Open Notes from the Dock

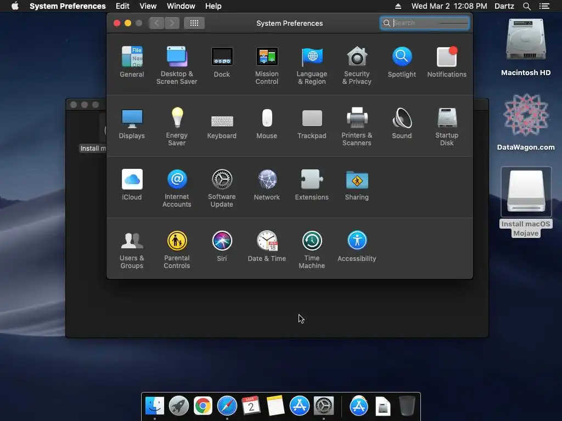pyautogui.click(x=276, y=406)
